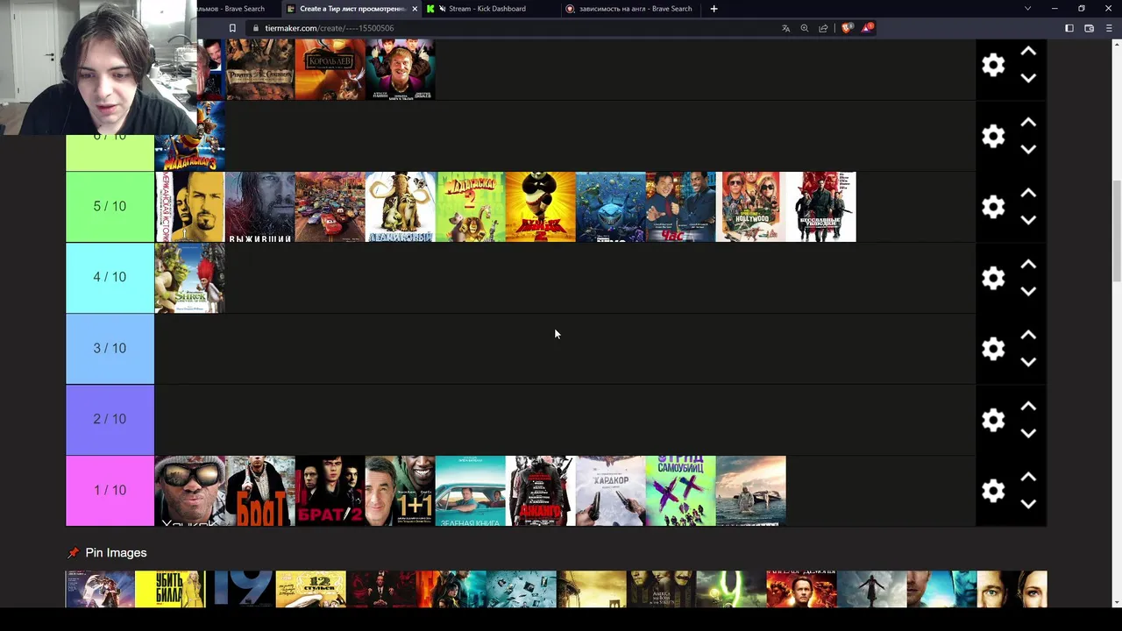Select the Выживший poster in 5 / 10
This screenshot has width=1122, height=631.
click(x=260, y=207)
